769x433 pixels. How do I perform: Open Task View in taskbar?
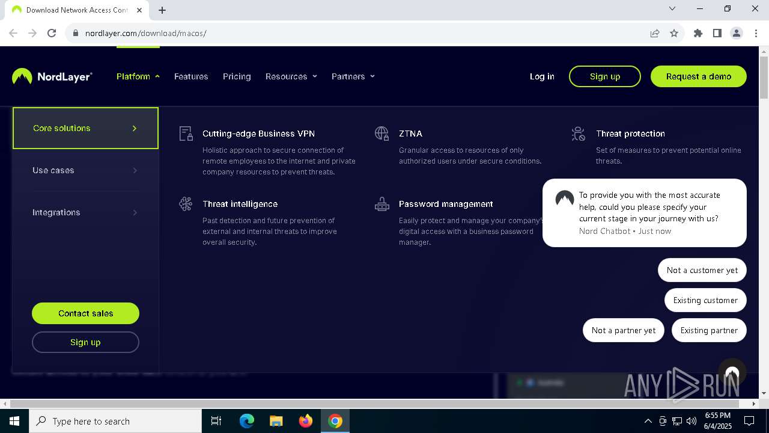pyautogui.click(x=216, y=421)
